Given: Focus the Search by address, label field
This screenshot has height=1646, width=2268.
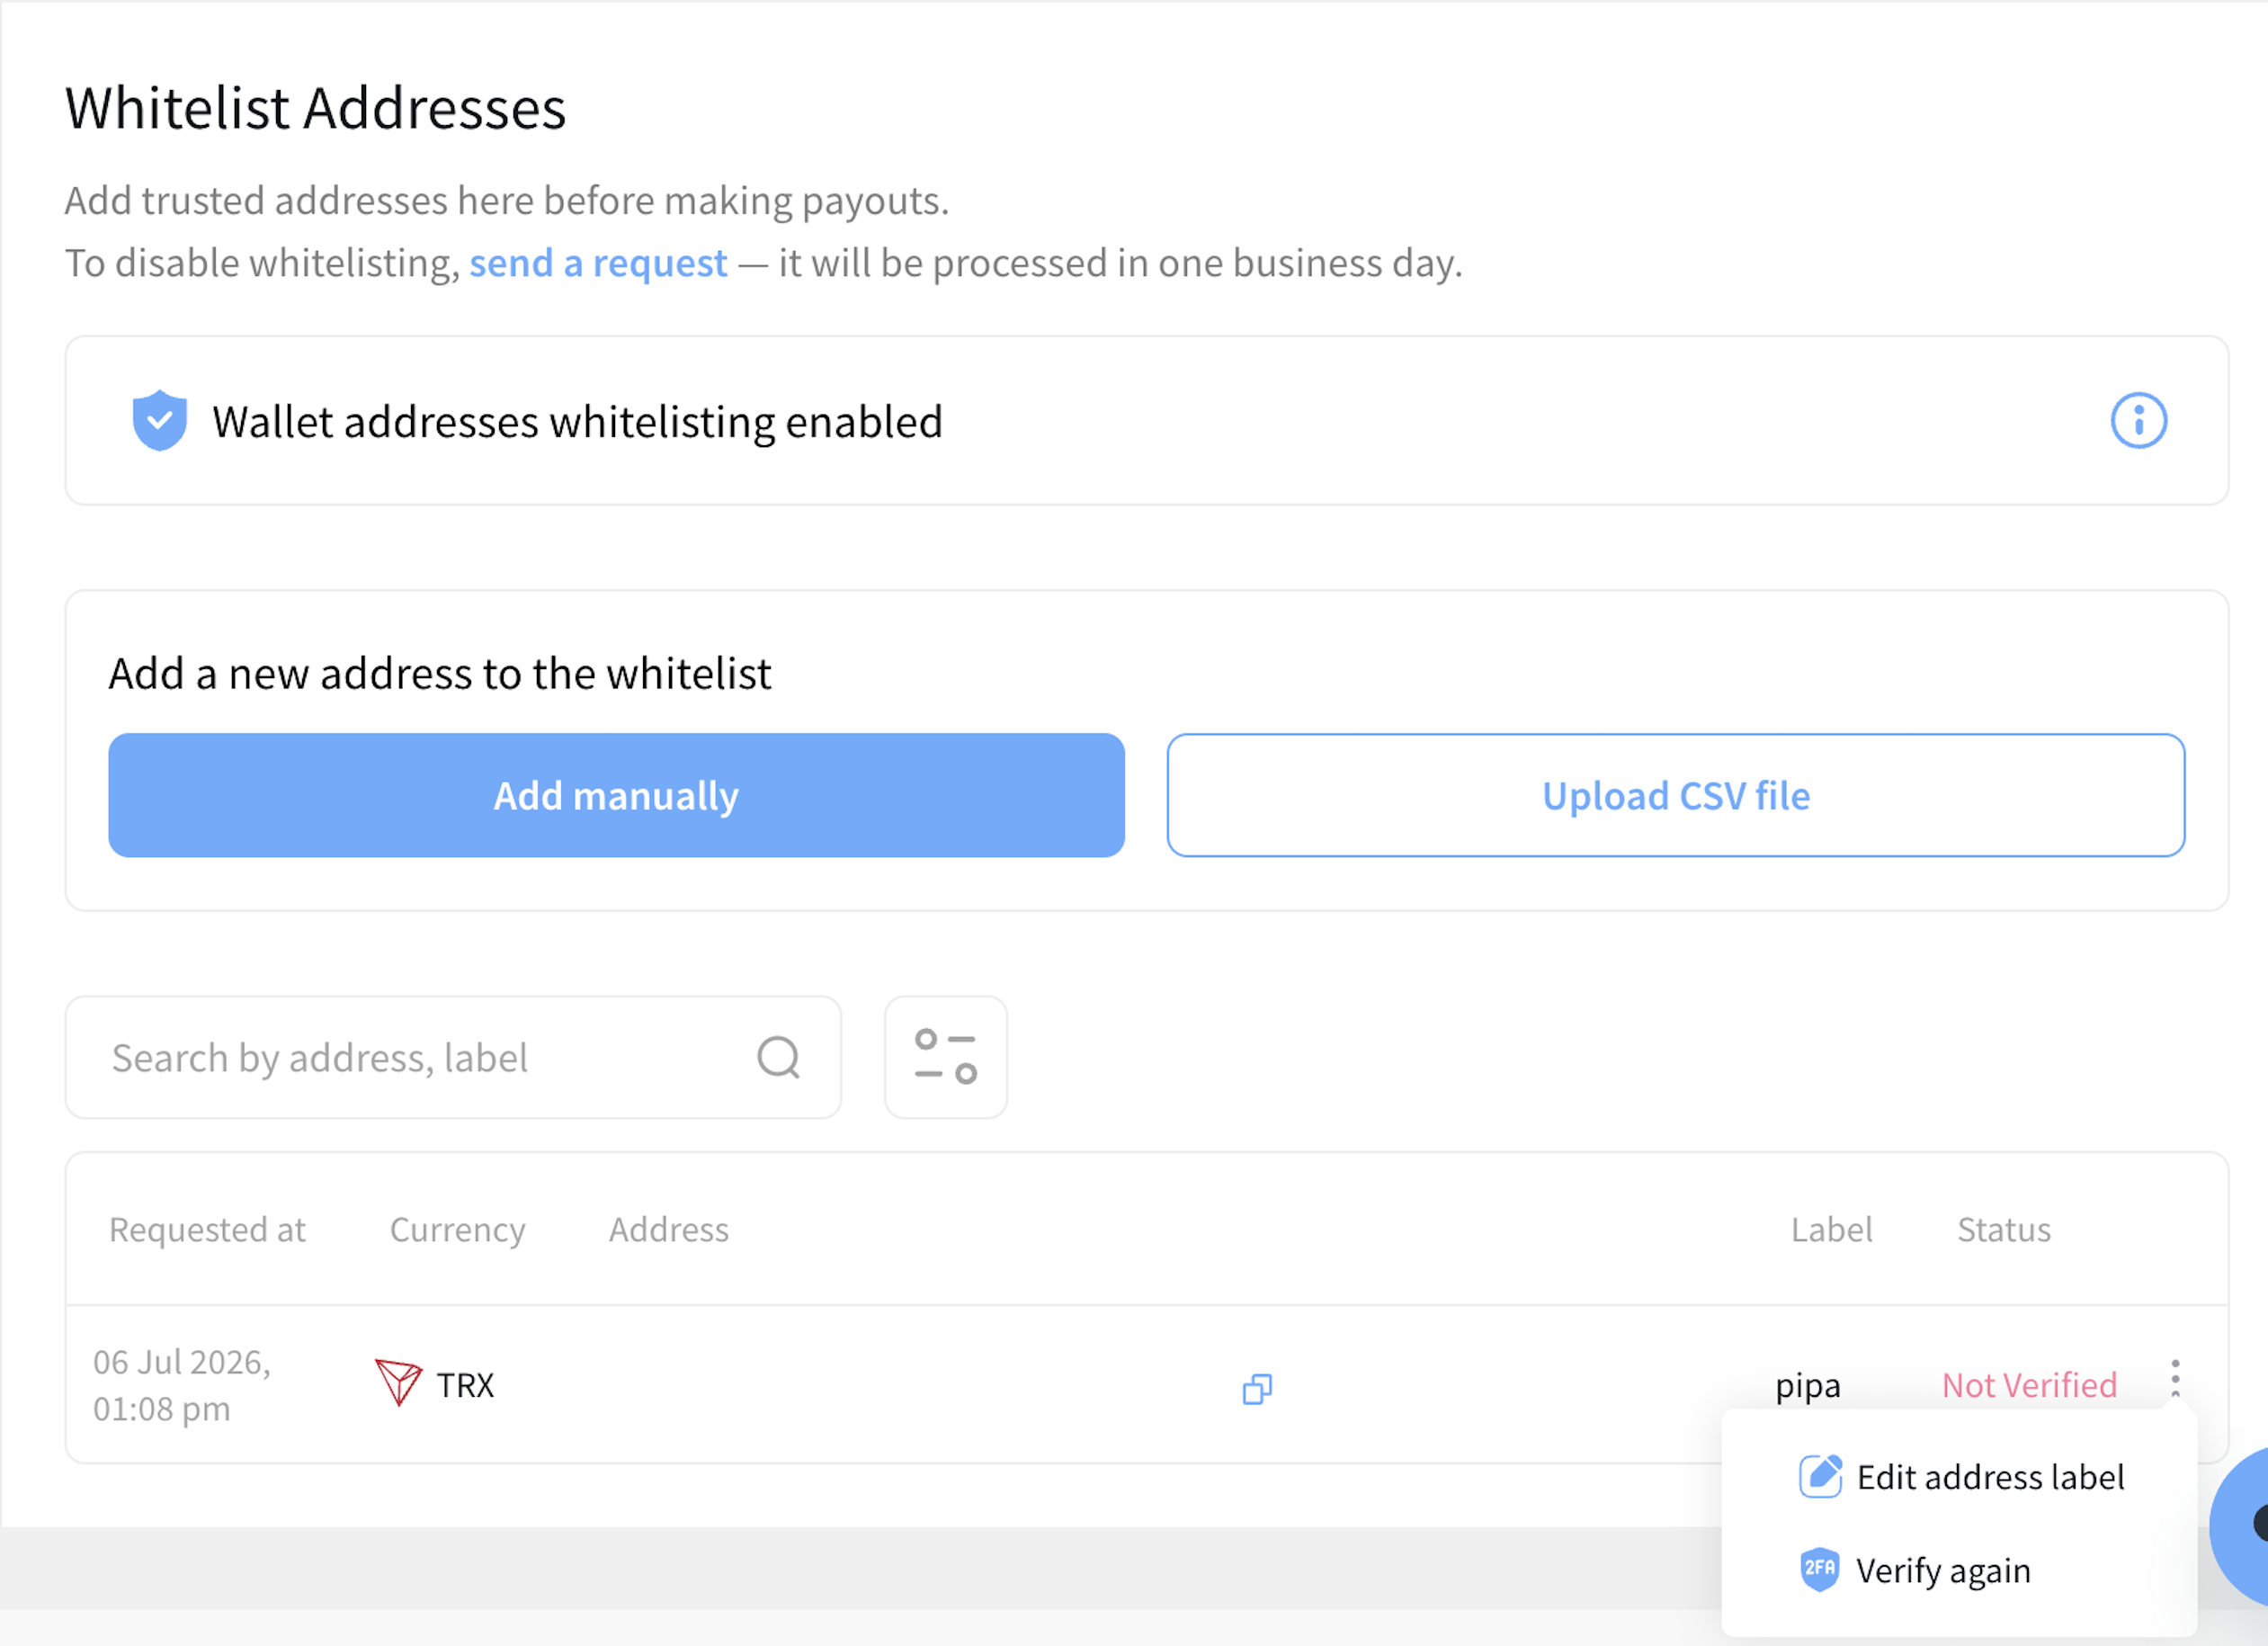Looking at the screenshot, I should click(453, 1057).
